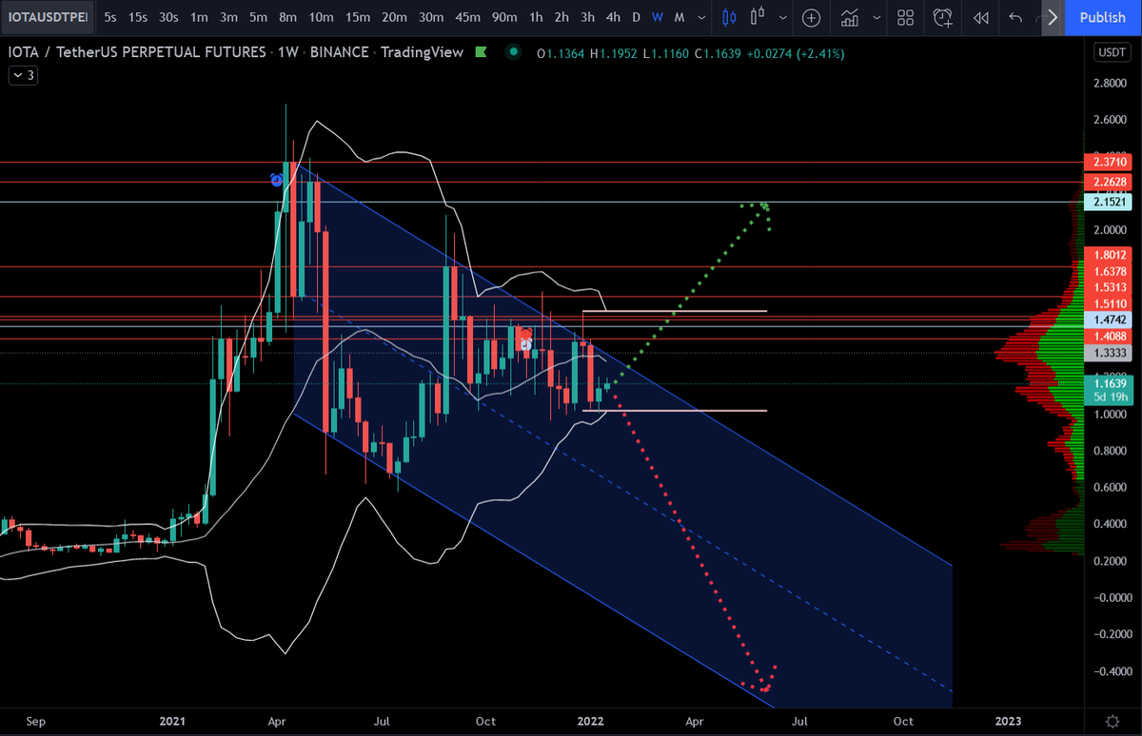This screenshot has width=1142, height=736.
Task: Click the 2.3710 red price label
Action: tap(1108, 163)
